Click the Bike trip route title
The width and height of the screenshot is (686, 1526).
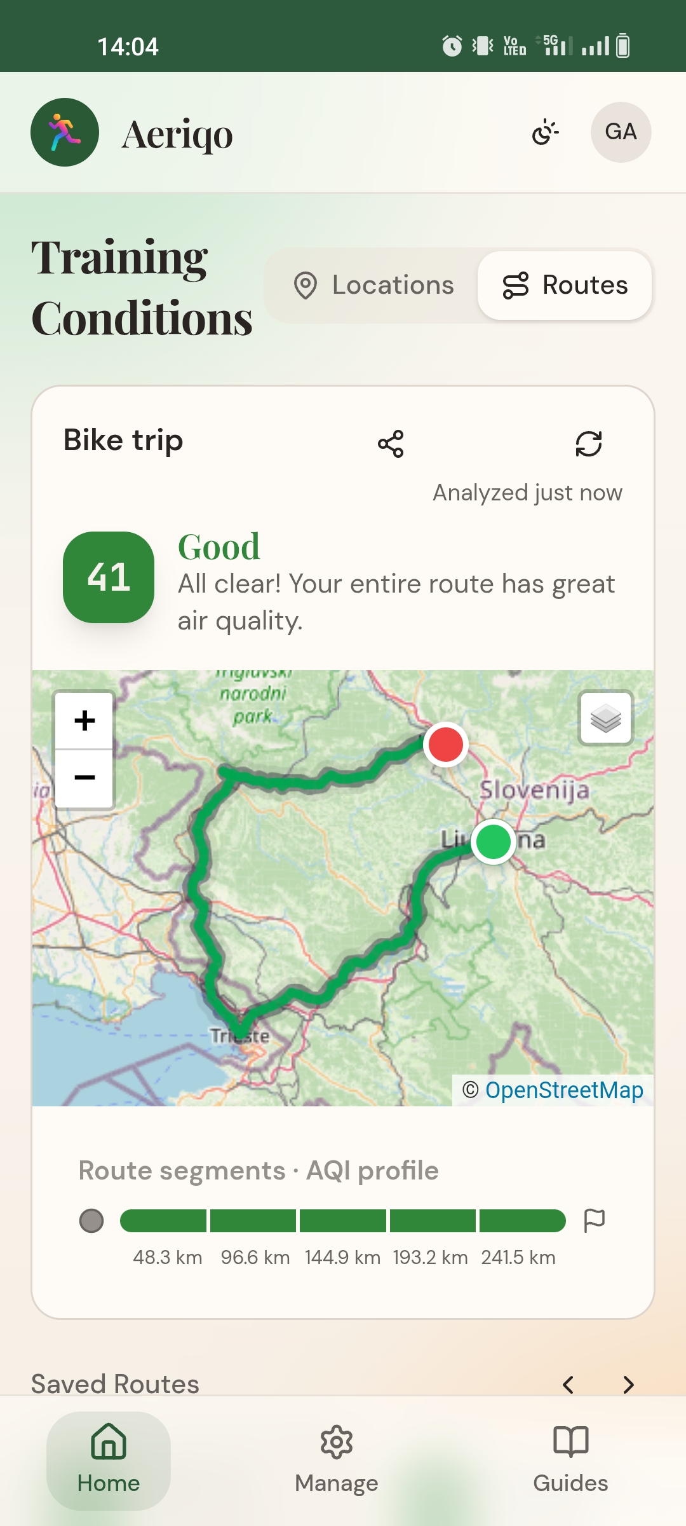pos(123,439)
